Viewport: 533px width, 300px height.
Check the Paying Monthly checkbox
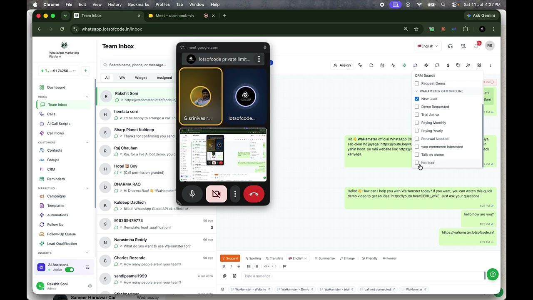point(417,122)
